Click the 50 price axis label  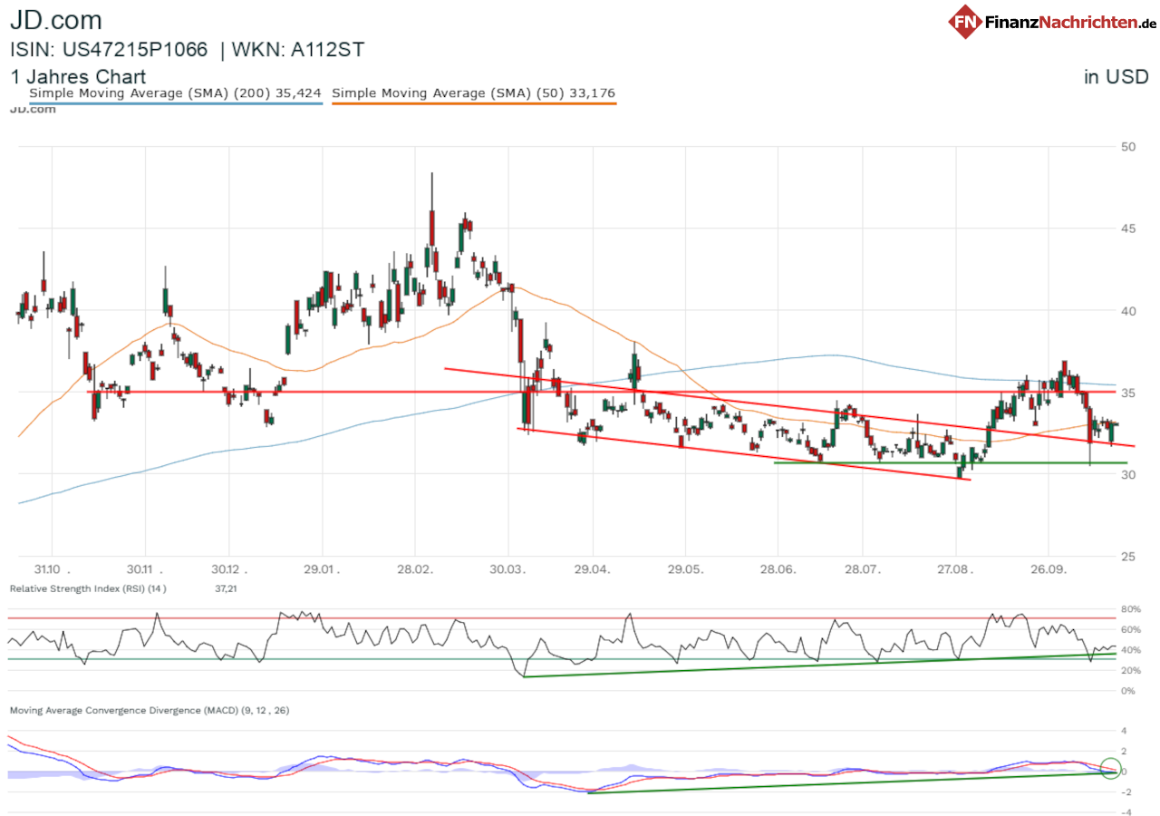click(x=1128, y=146)
